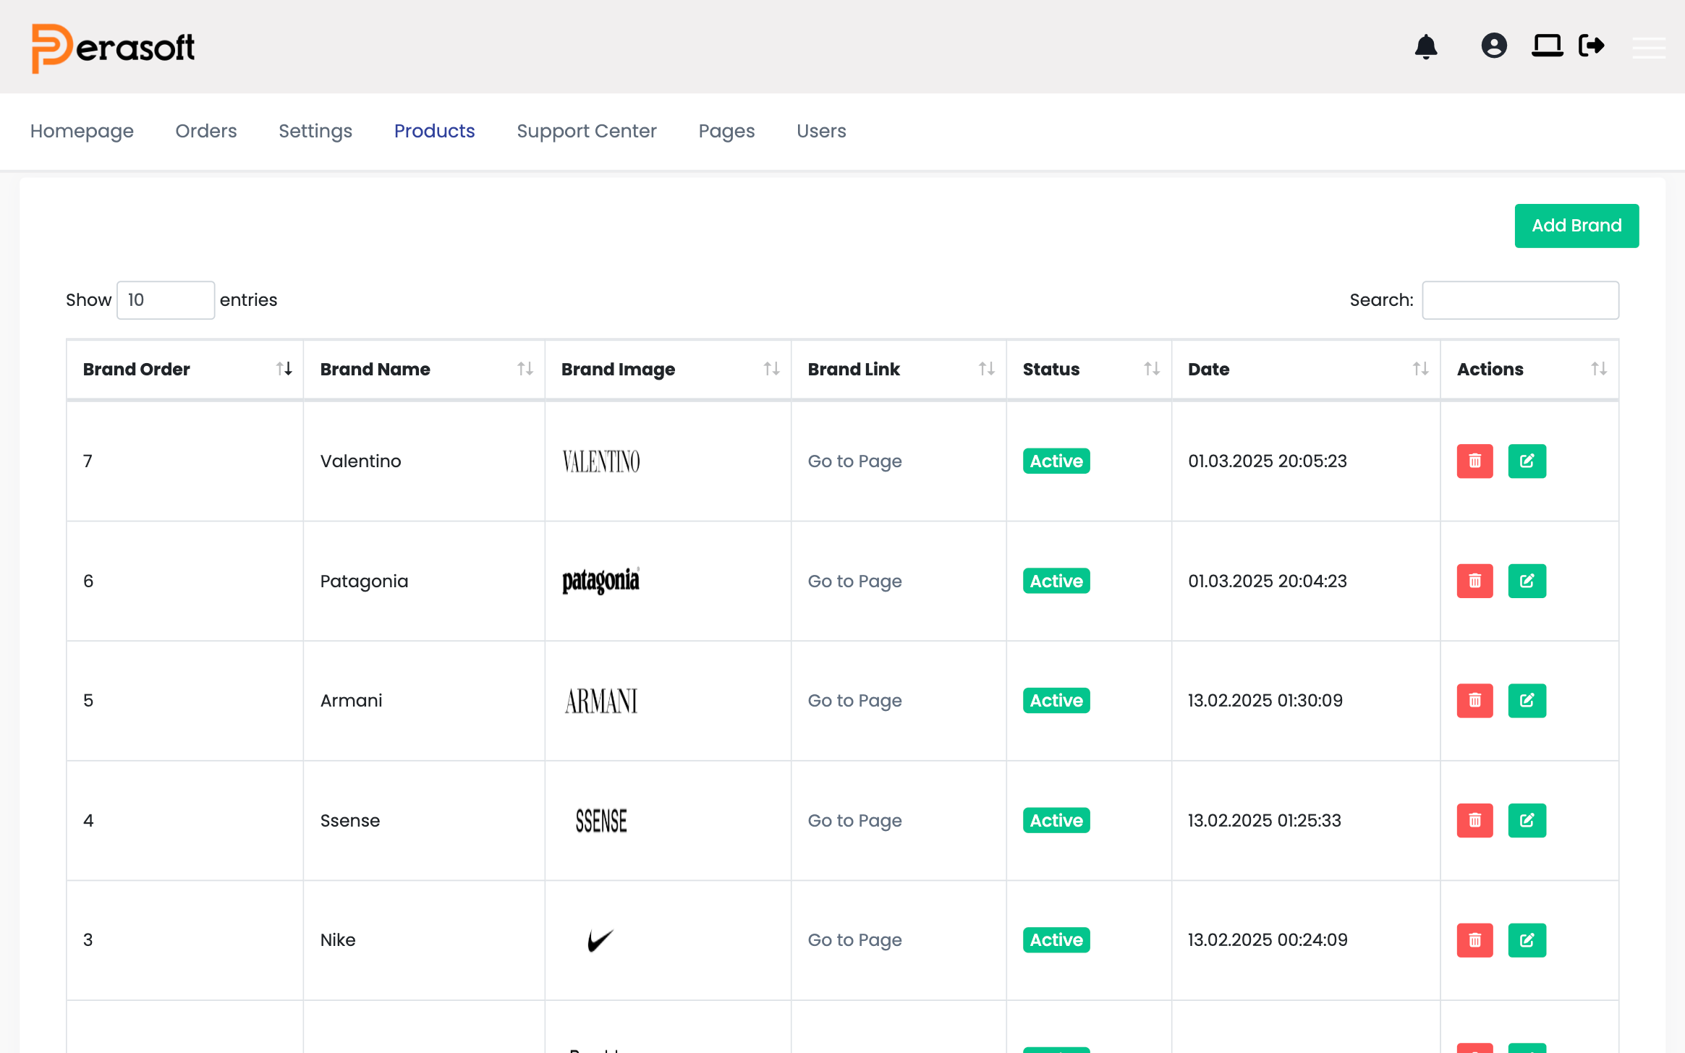1685x1053 pixels.
Task: Open the Pages menu
Action: (x=726, y=131)
